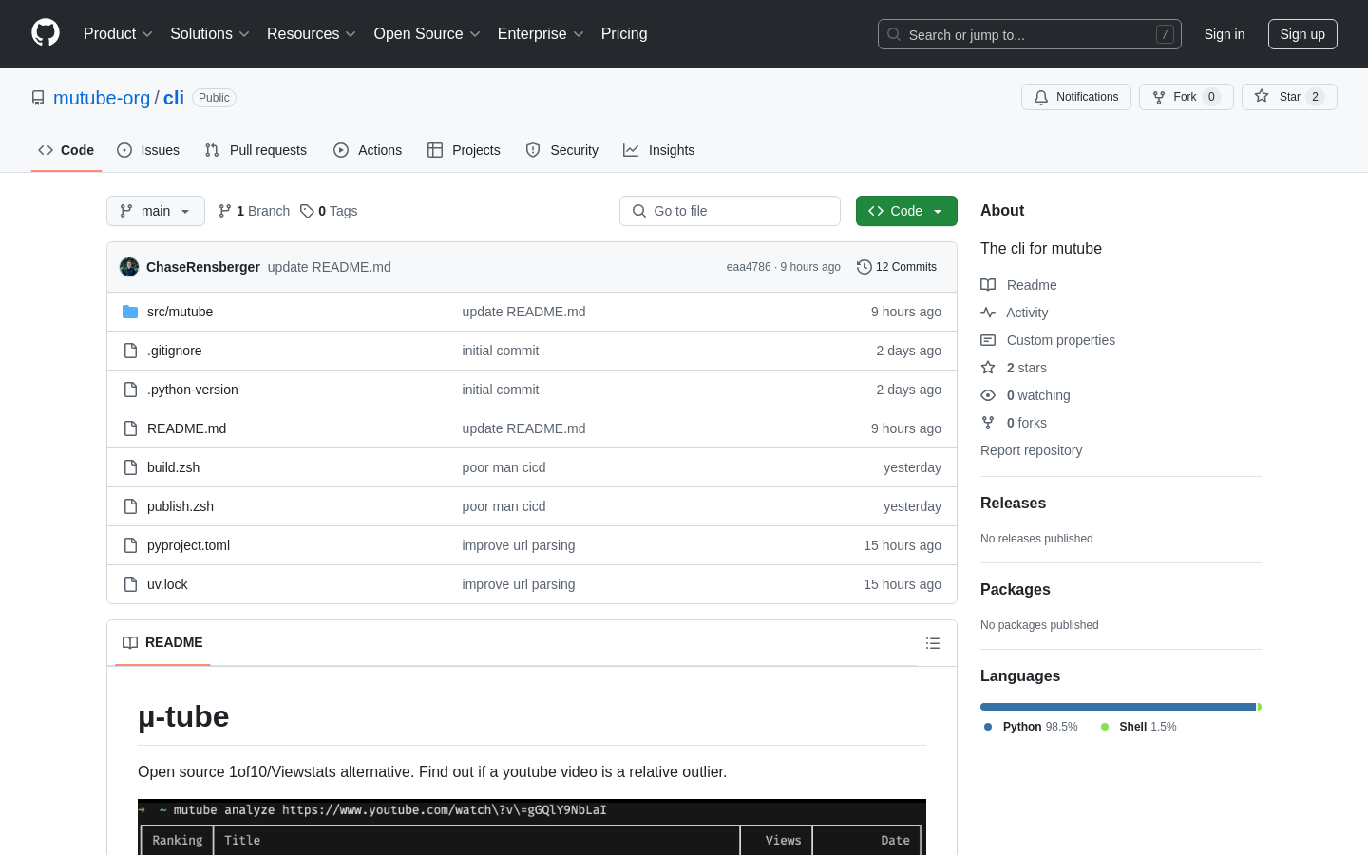Click the Python blue color dot
The image size is (1368, 855).
point(988,727)
